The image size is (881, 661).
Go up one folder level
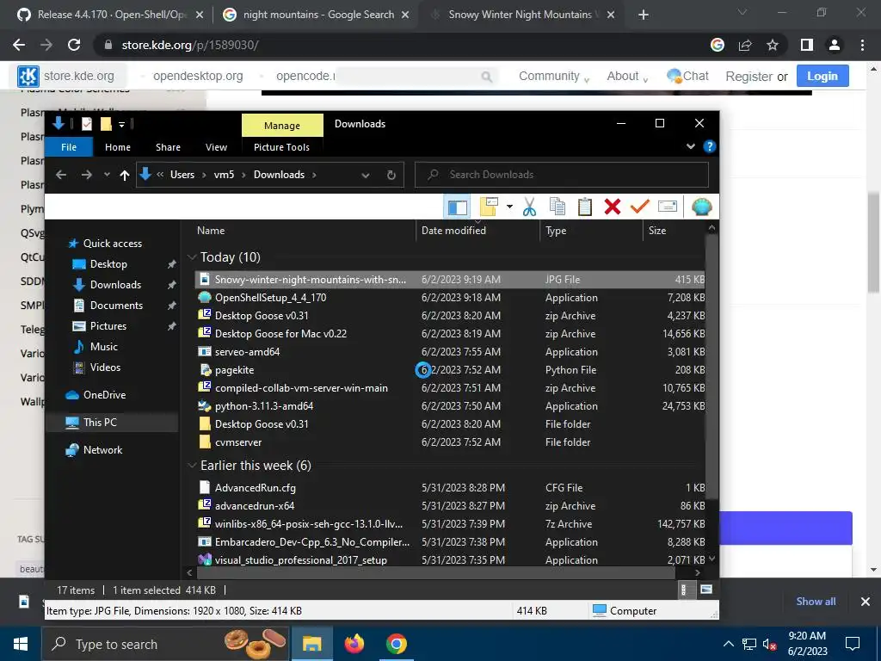(125, 175)
